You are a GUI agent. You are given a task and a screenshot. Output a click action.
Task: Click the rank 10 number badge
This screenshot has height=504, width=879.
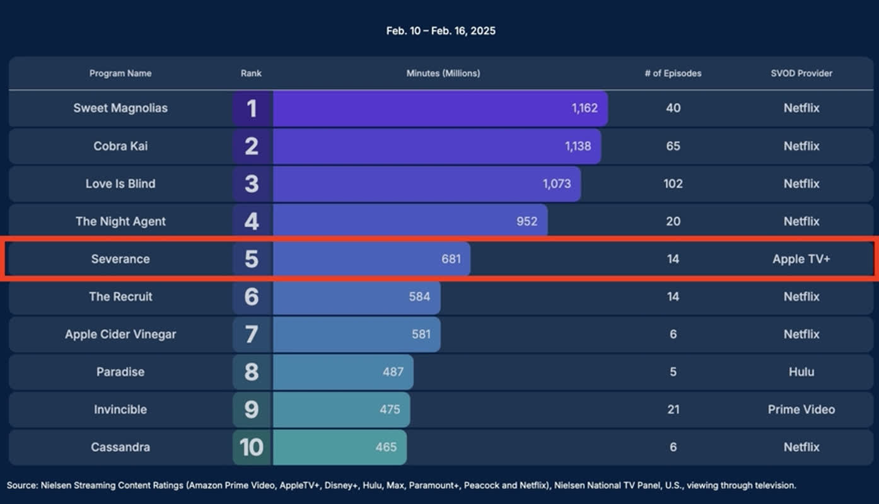click(252, 447)
